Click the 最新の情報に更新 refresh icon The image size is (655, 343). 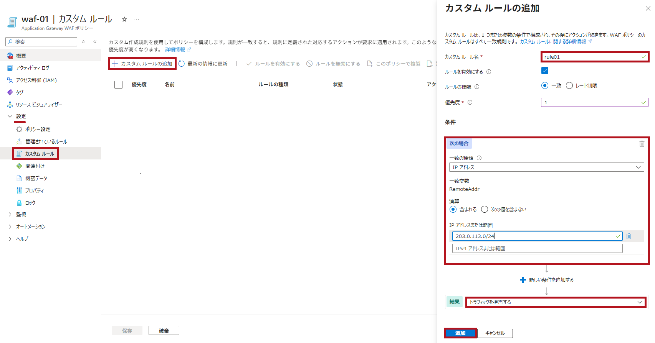point(182,64)
